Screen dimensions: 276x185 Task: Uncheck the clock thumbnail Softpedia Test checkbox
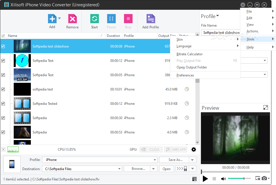tap(3, 61)
